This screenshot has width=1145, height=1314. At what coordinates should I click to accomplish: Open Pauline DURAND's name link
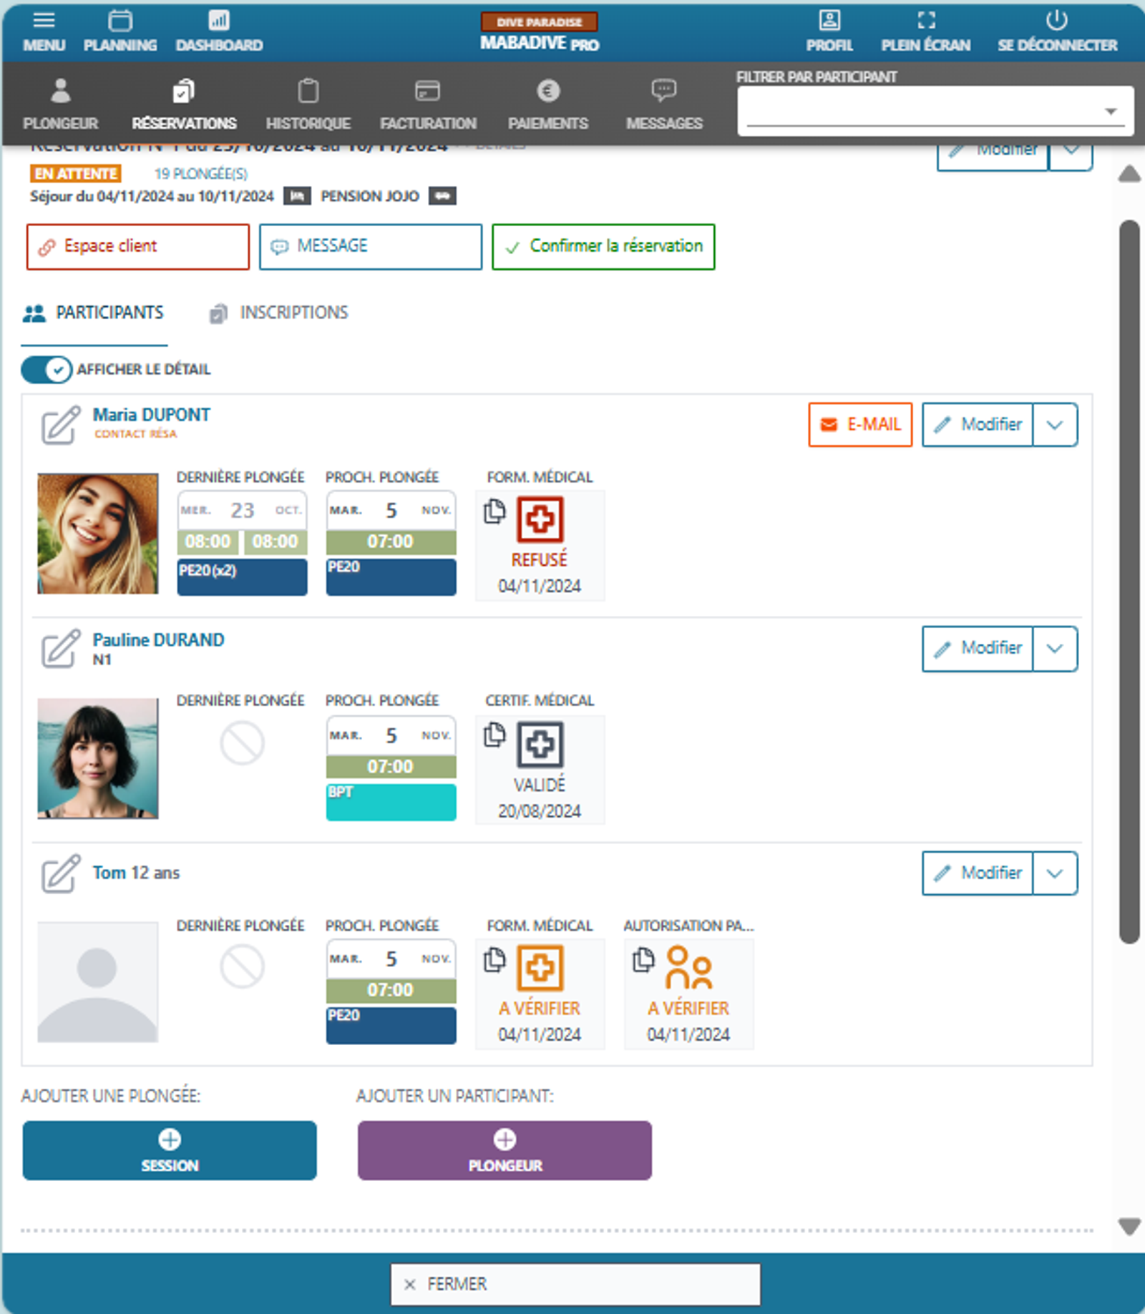pos(158,639)
